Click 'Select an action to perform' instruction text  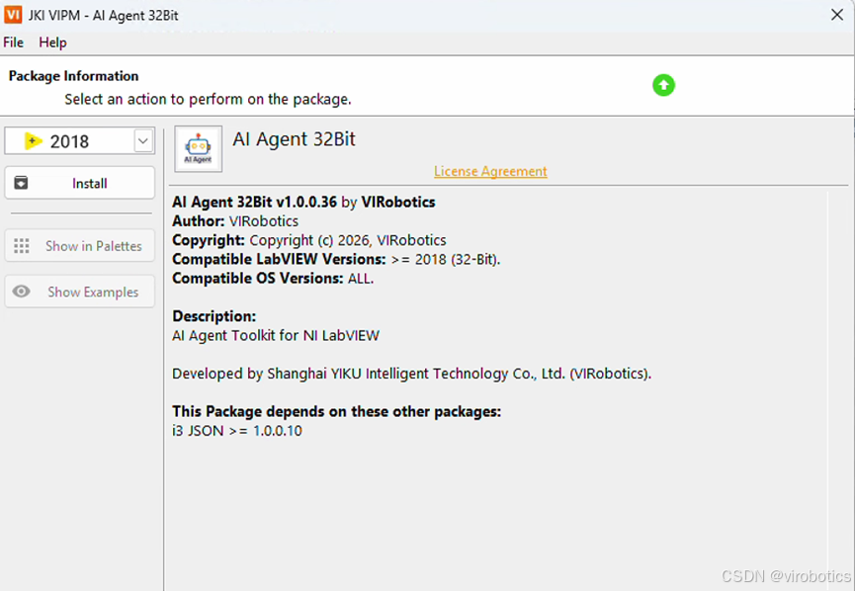(x=208, y=99)
